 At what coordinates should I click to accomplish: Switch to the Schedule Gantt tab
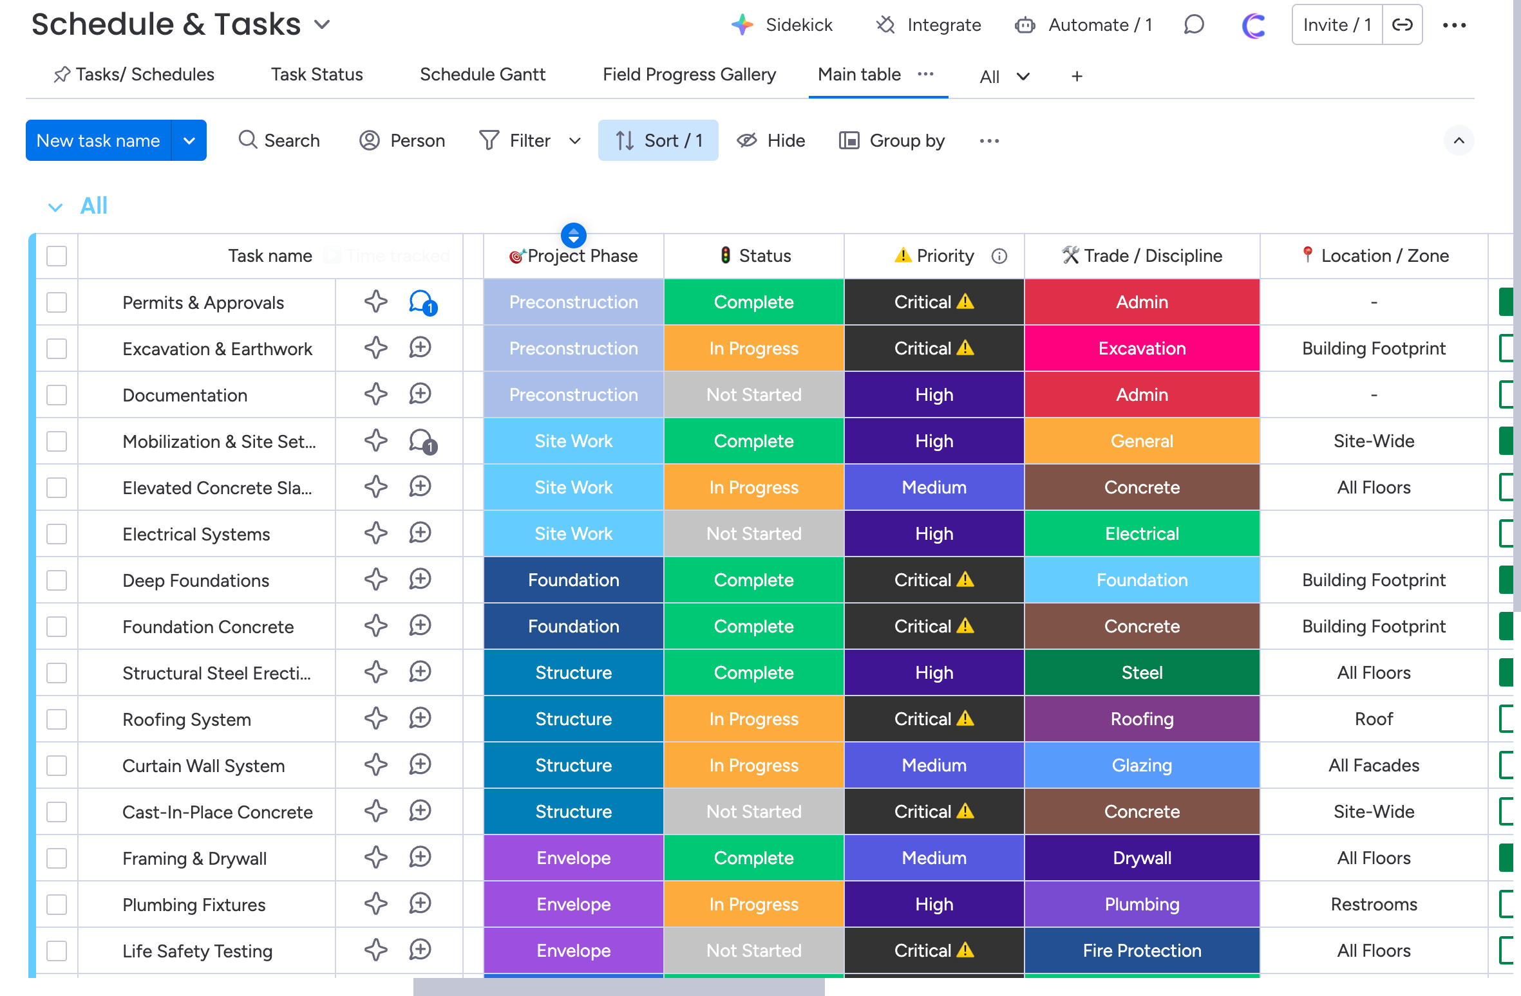(x=482, y=75)
